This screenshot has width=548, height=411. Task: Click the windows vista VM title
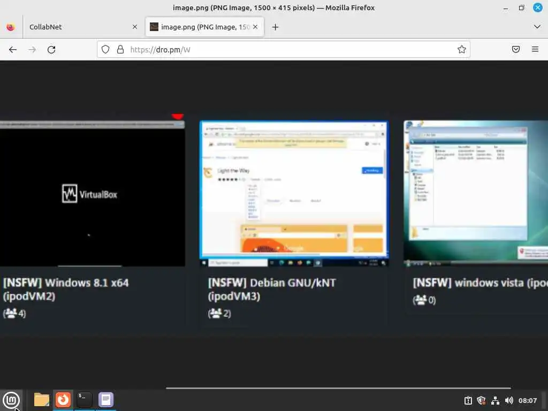pyautogui.click(x=480, y=283)
